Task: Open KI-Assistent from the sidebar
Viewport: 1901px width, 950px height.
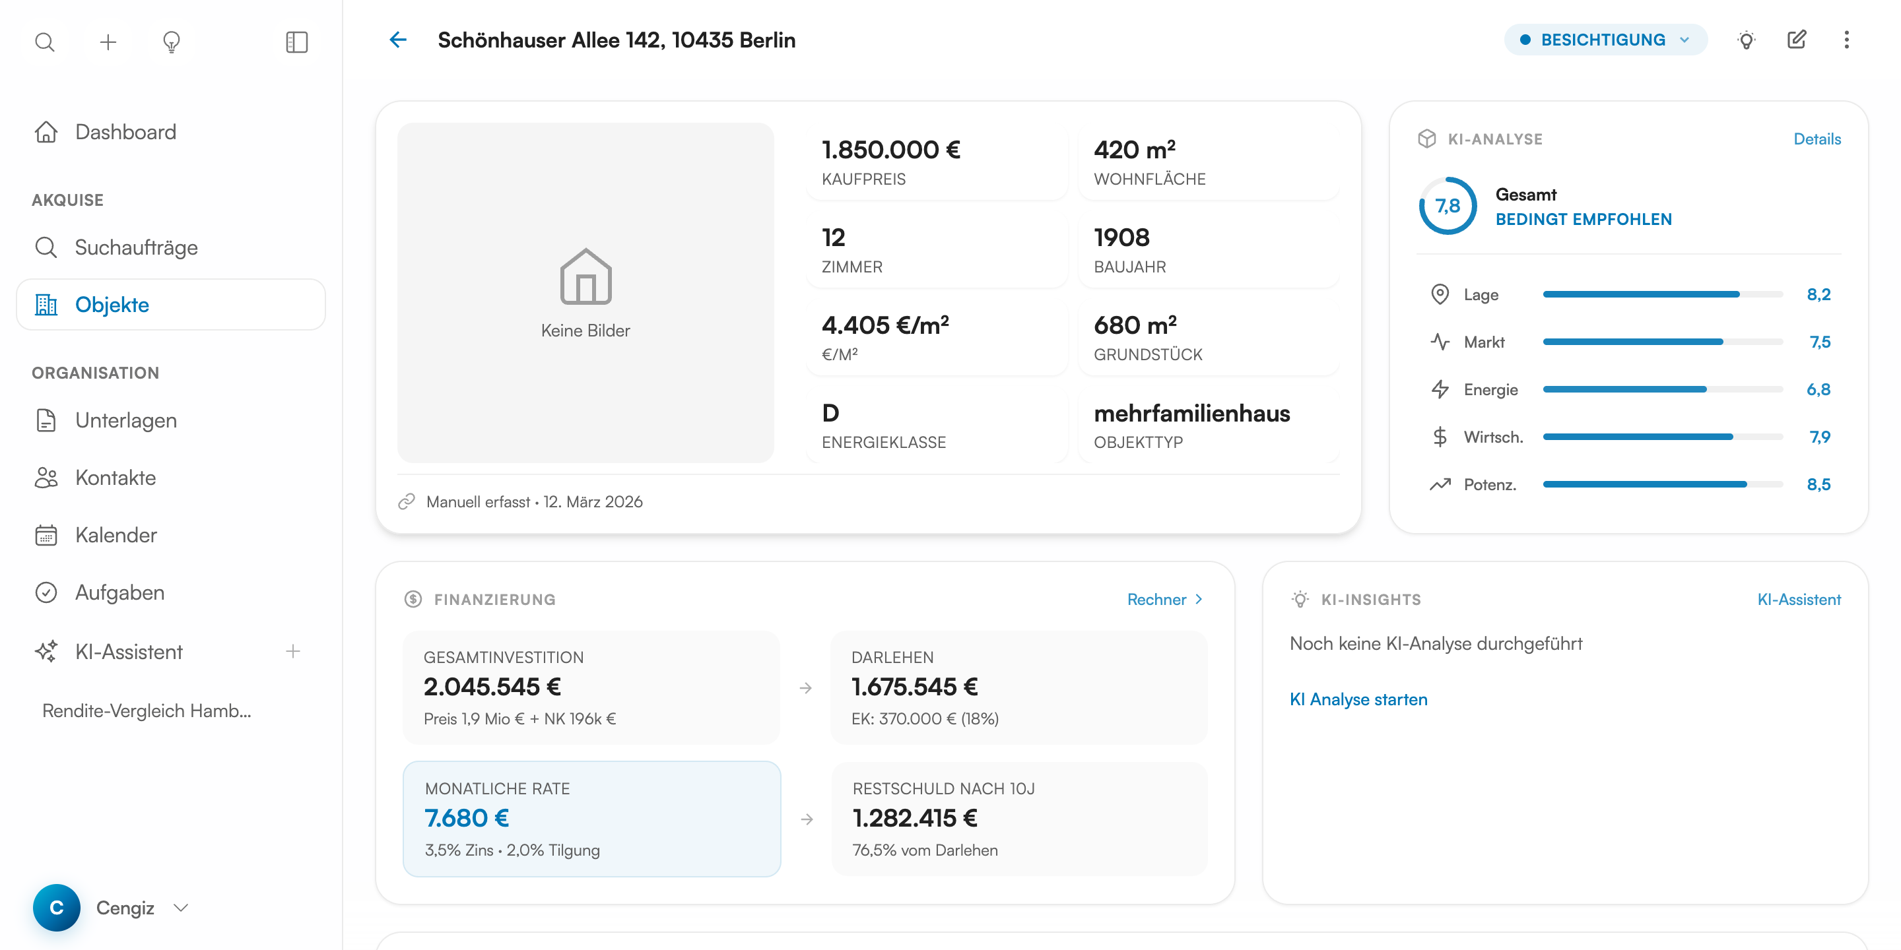Action: point(129,651)
